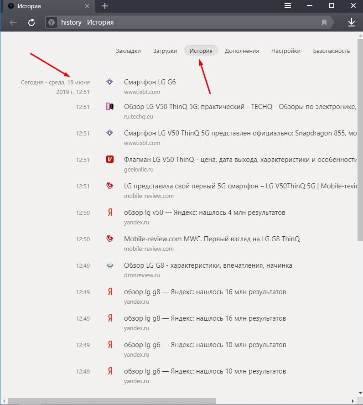Viewport: 363px width, 405px height.
Task: Open обзор lg v50 Yandex search entry
Action: (x=204, y=213)
